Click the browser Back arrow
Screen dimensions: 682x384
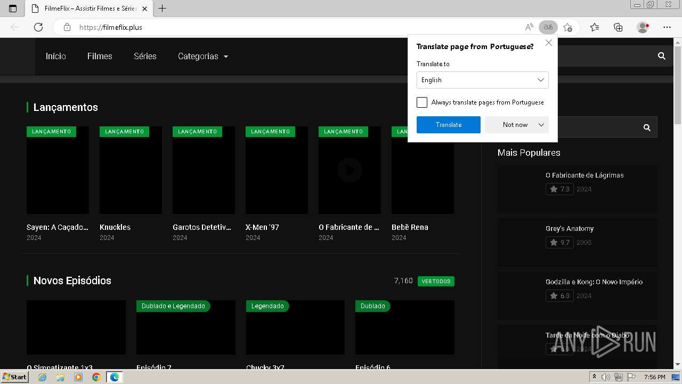coord(15,27)
